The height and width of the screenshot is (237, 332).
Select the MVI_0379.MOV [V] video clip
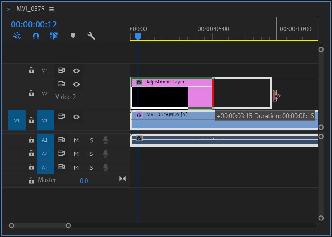(x=224, y=120)
